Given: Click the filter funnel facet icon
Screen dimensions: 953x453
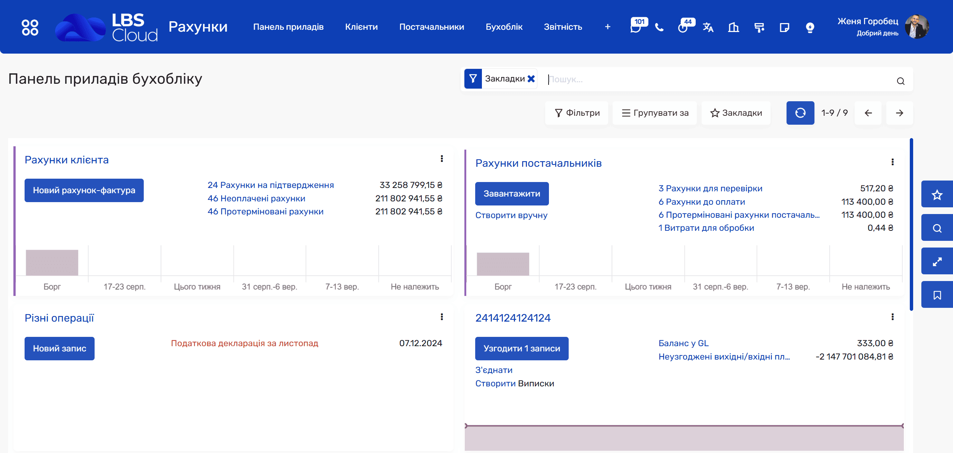Looking at the screenshot, I should [473, 79].
